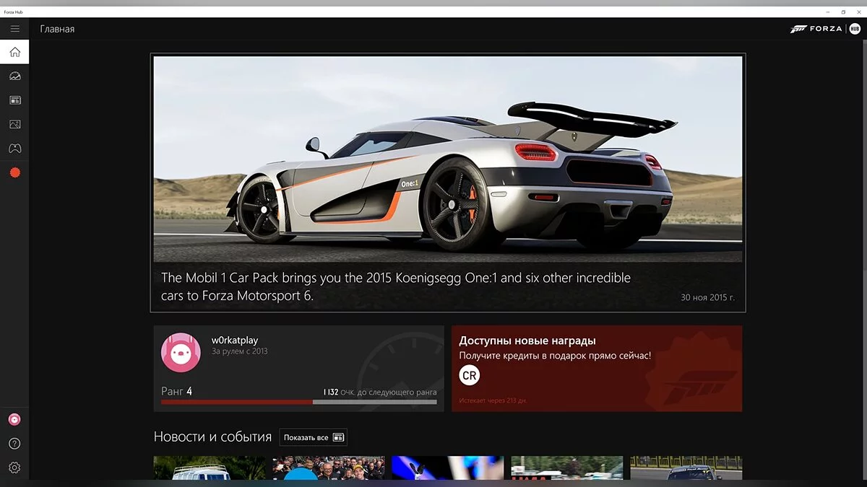This screenshot has height=487, width=867.
Task: Open the first news thumbnail with van
Action: pos(210,468)
